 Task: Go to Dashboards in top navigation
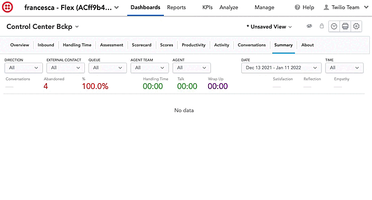145,7
